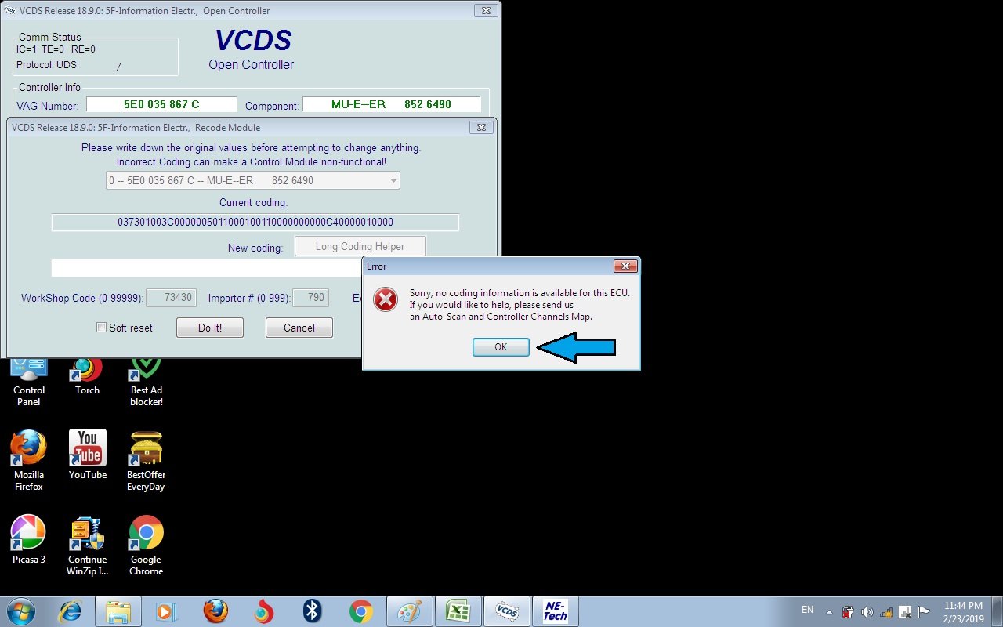The image size is (1003, 627).
Task: Launch the Torch browser desktop icon
Action: click(x=86, y=368)
